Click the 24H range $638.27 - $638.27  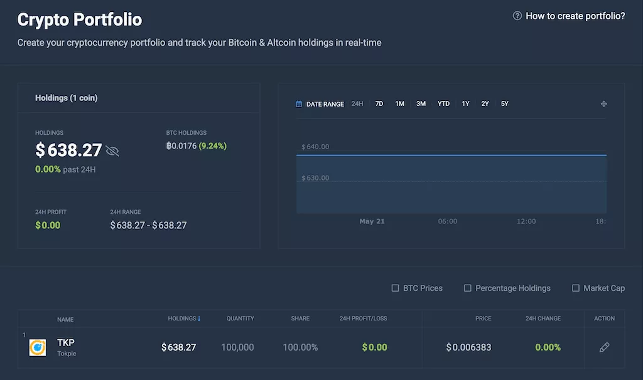(148, 225)
